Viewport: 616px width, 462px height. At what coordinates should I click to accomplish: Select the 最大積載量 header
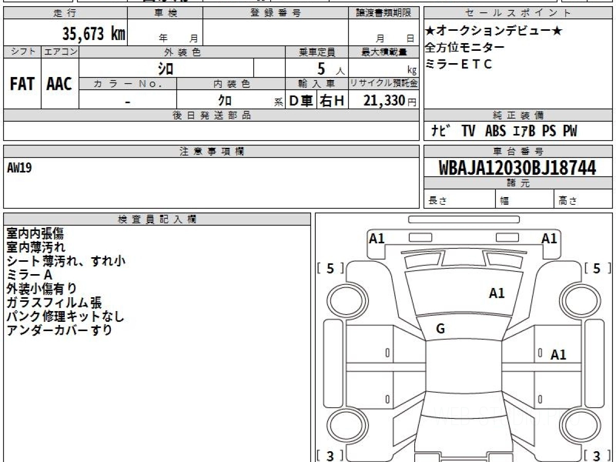pos(383,52)
